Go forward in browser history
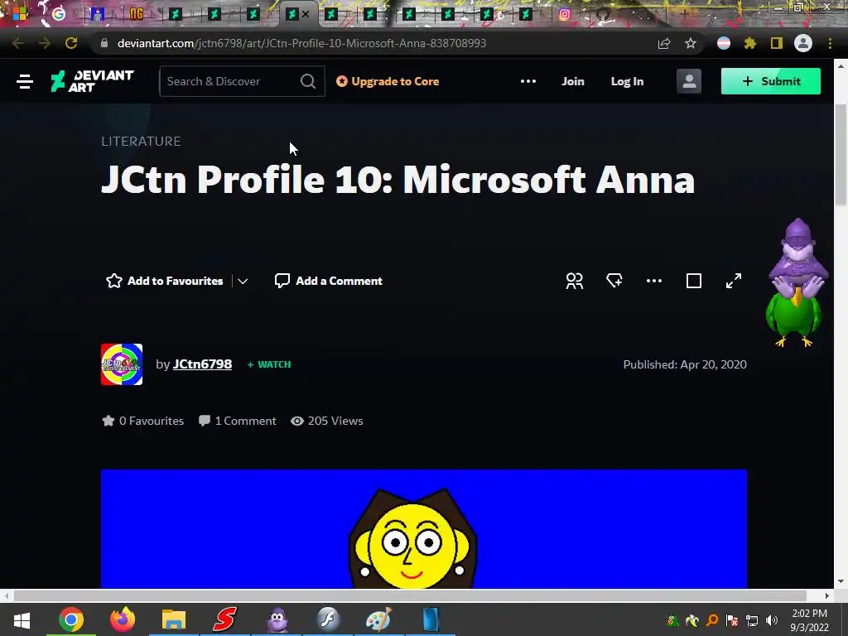 point(45,43)
